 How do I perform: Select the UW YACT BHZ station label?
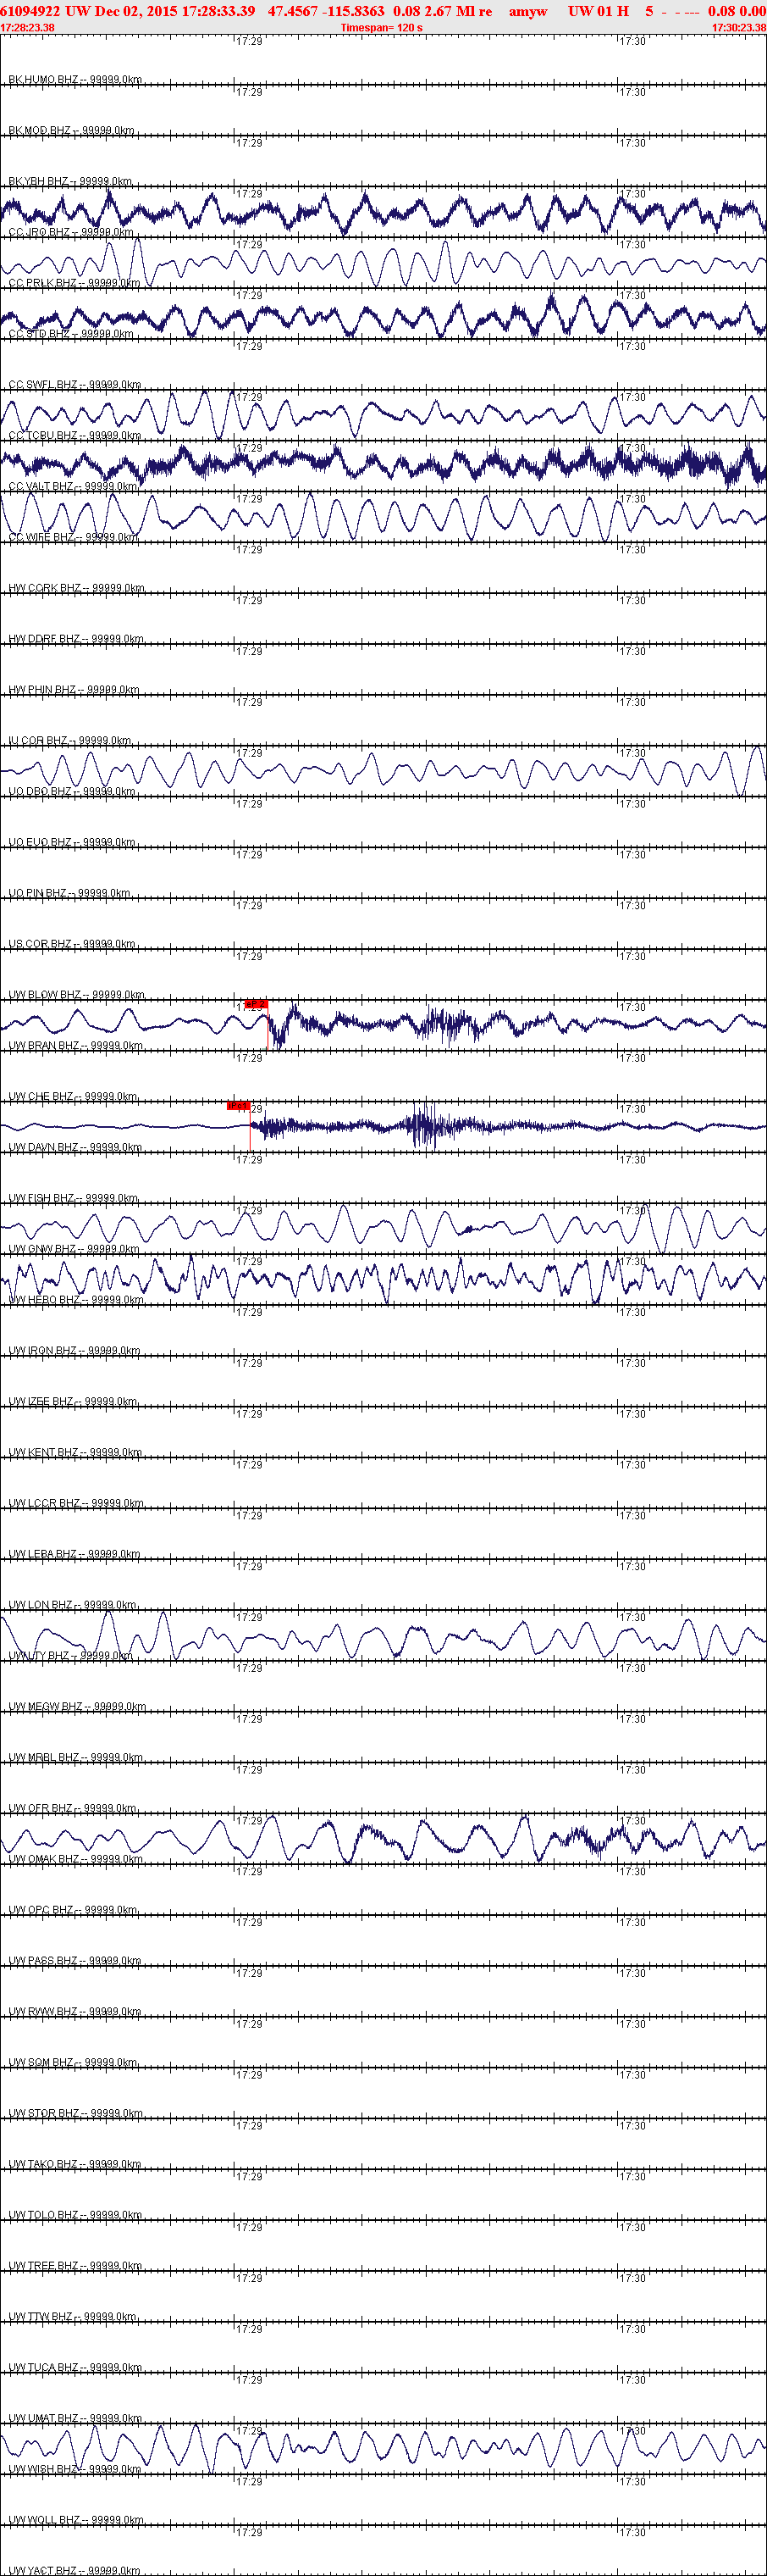click(74, 2571)
